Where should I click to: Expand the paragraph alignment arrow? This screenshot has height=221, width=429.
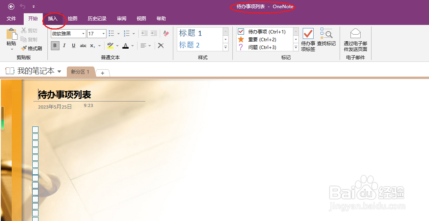tap(150, 46)
